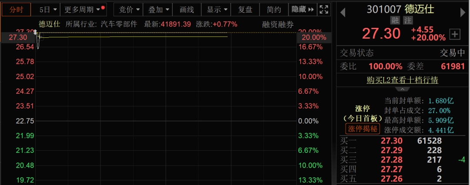Click the large 27.30 current price
This screenshot has height=185, width=470.
(x=381, y=33)
